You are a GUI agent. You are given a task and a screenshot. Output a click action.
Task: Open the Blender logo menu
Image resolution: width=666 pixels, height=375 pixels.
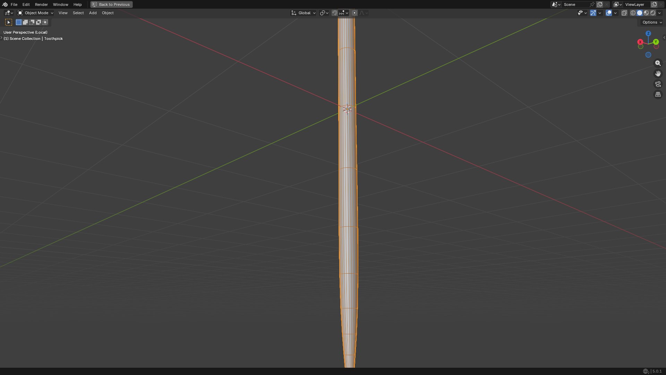(x=5, y=5)
